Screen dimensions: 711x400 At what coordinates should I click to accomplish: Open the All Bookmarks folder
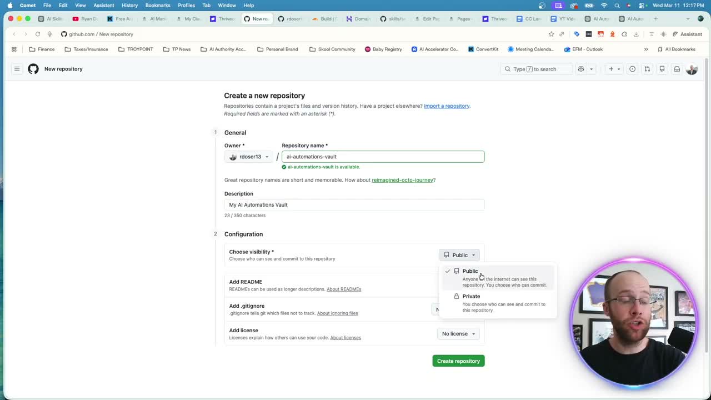676,49
